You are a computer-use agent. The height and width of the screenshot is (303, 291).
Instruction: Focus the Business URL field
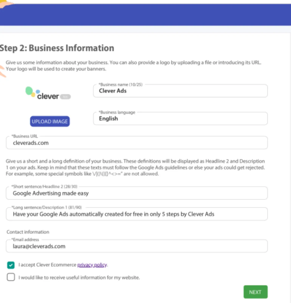click(137, 143)
